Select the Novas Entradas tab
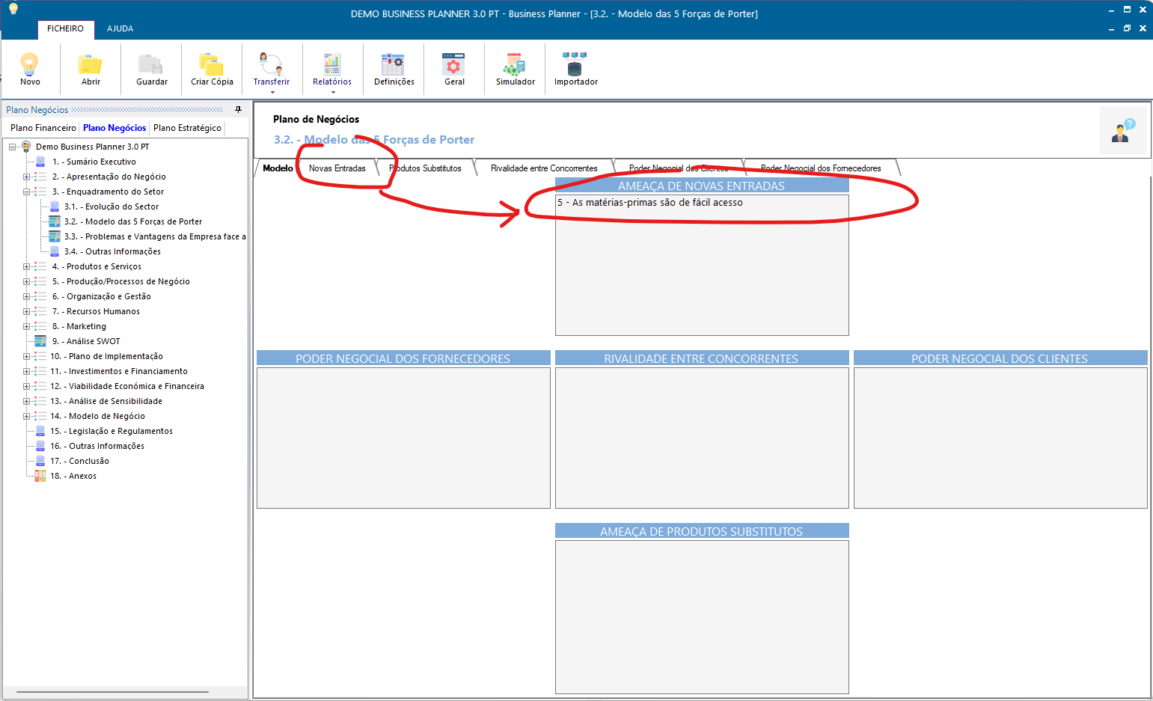Viewport: 1153px width, 701px height. pos(337,168)
